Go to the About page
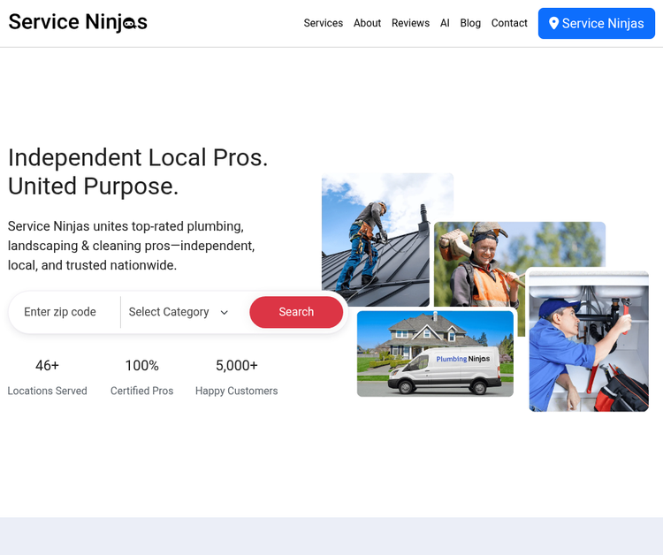 [367, 23]
